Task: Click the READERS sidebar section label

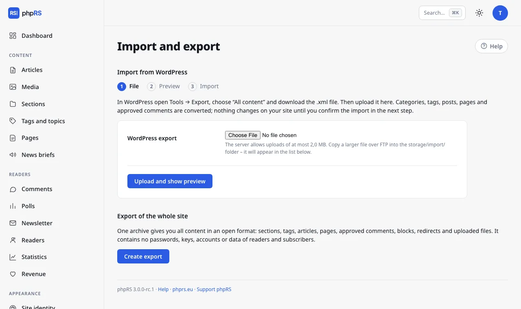Action: click(20, 174)
